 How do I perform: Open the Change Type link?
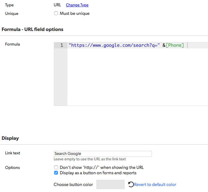[x=77, y=5]
